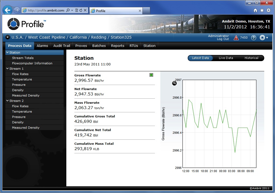Click the chart magnifier zoom icon
The width and height of the screenshot is (275, 193).
174,83
